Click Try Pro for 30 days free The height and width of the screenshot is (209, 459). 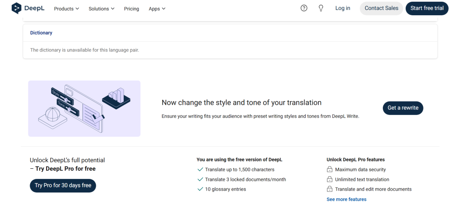pos(63,186)
